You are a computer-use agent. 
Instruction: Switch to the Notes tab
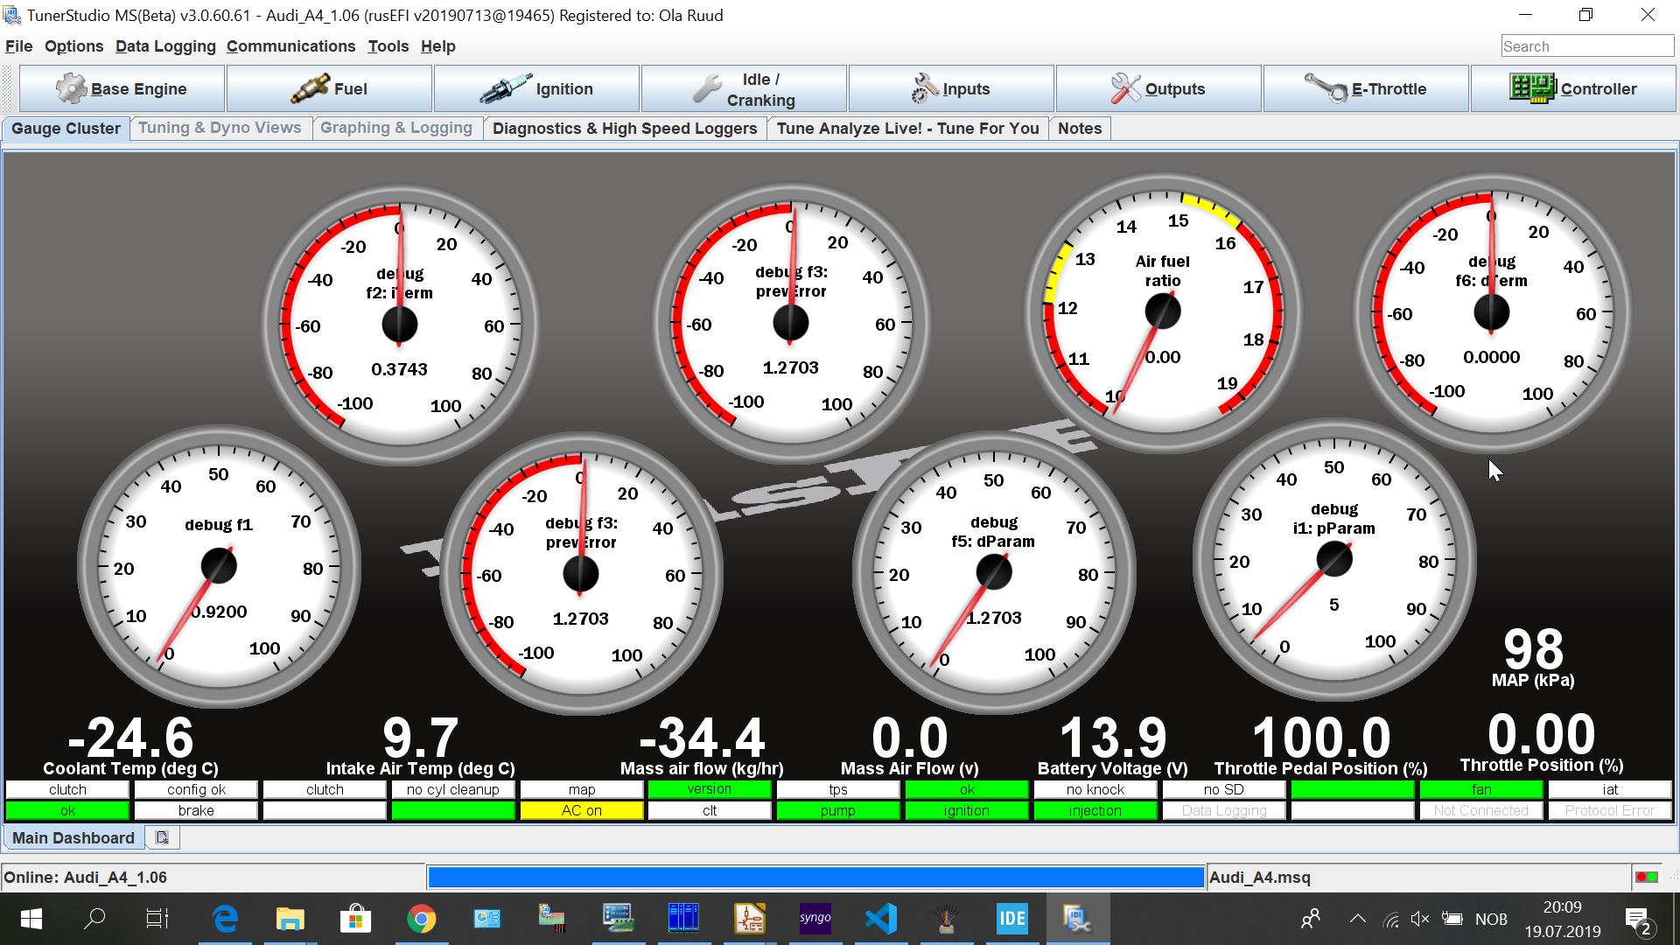(1080, 129)
